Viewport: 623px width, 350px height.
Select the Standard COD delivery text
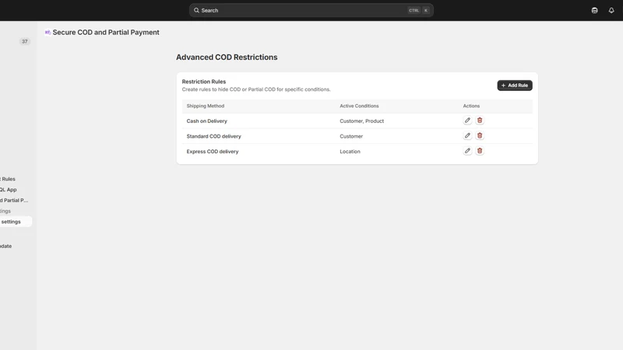click(213, 136)
